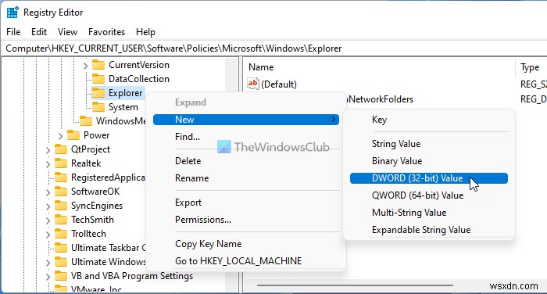Create a new Expandable String Value
Viewport: 547px width, 294px height.
tap(421, 230)
